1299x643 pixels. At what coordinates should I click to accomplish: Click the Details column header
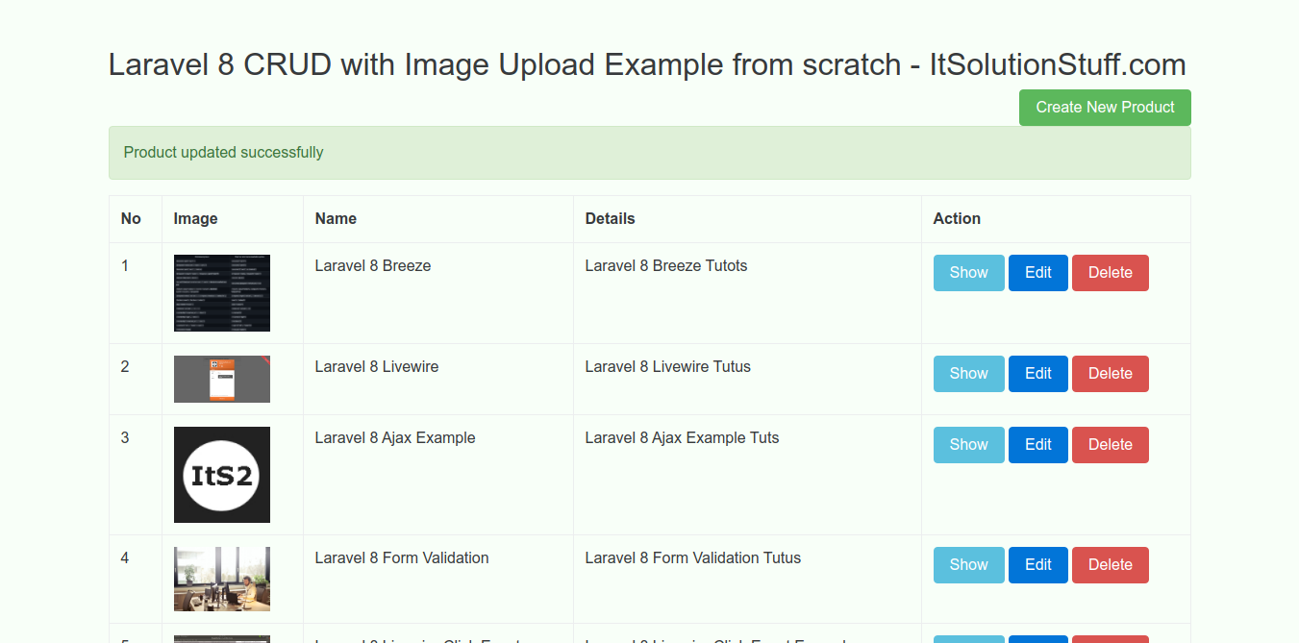pos(610,219)
